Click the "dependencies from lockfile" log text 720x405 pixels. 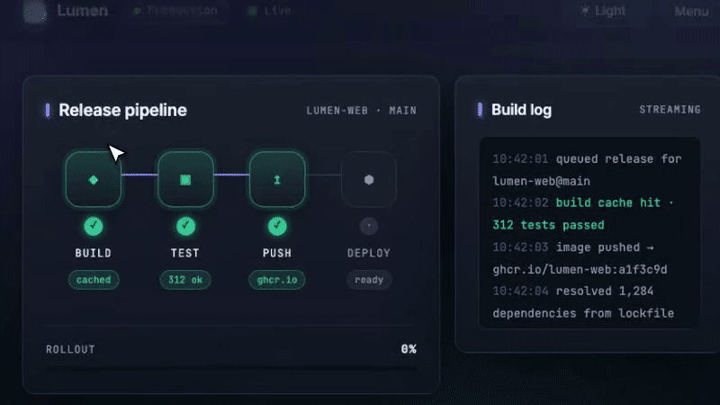coord(583,313)
